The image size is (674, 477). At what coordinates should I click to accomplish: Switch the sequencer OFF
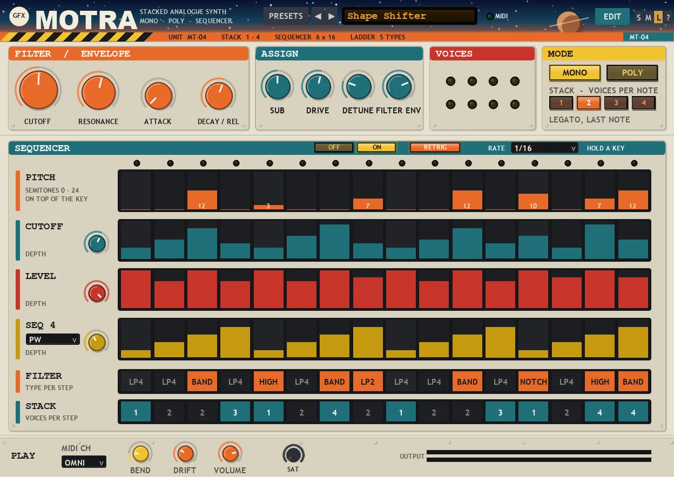[x=334, y=147]
